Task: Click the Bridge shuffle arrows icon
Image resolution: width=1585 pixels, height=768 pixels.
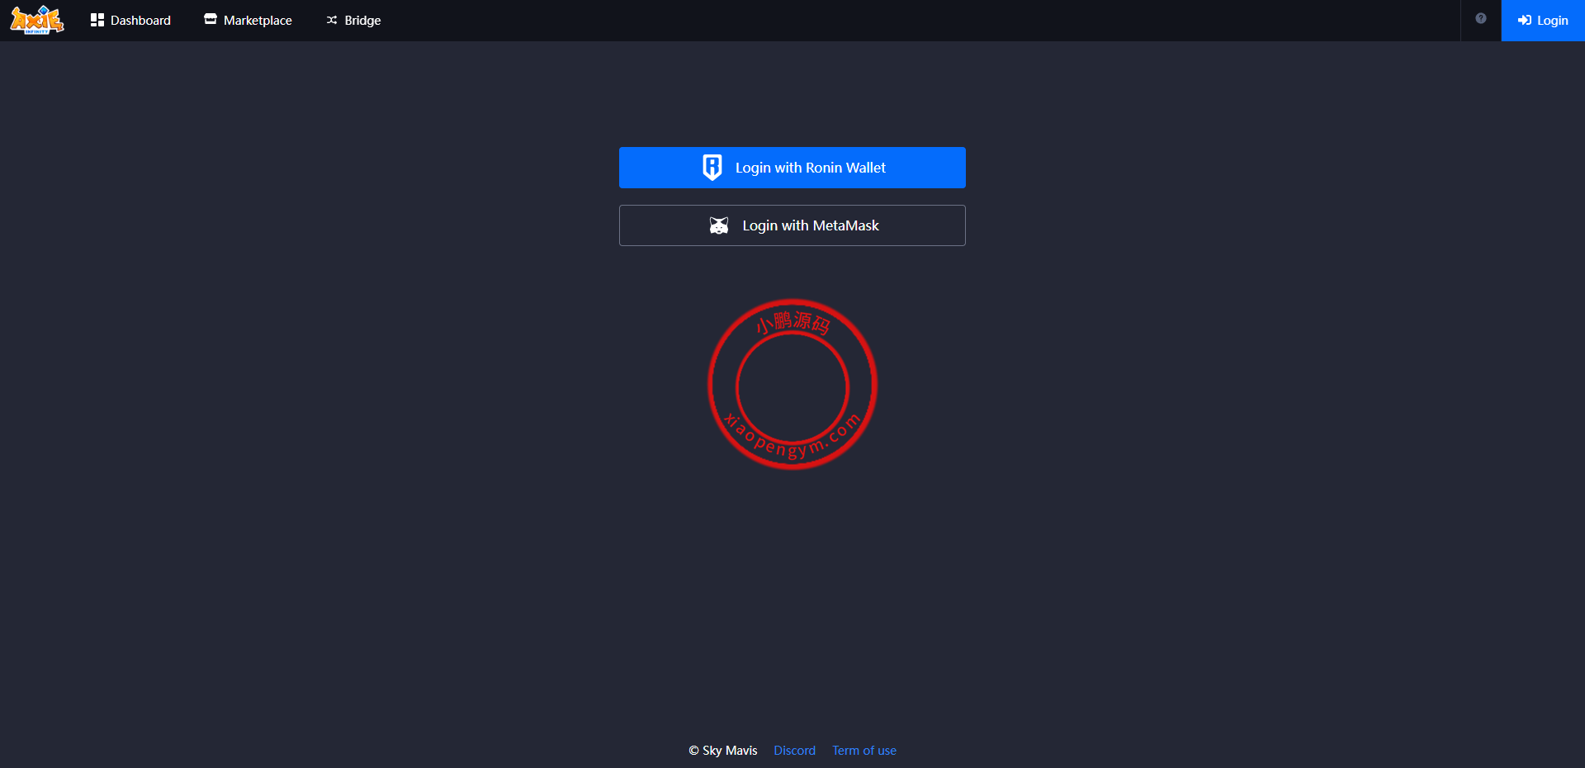Action: [x=332, y=20]
